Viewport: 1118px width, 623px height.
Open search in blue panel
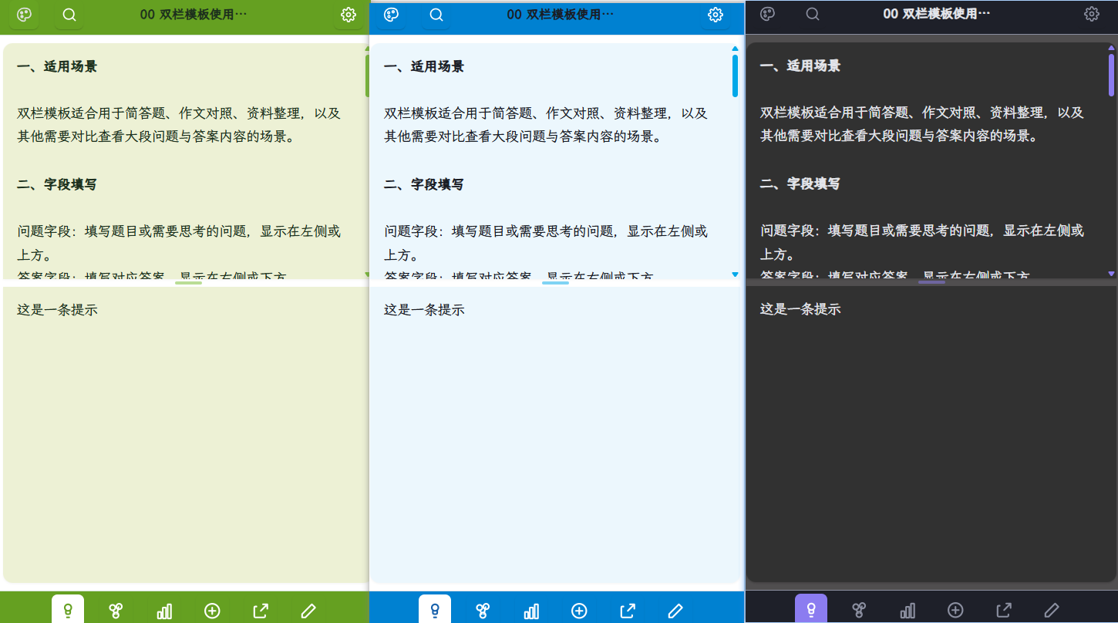[436, 15]
